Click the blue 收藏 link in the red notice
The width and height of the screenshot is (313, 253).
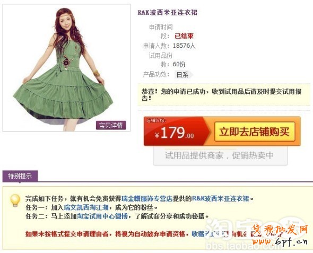point(198,234)
